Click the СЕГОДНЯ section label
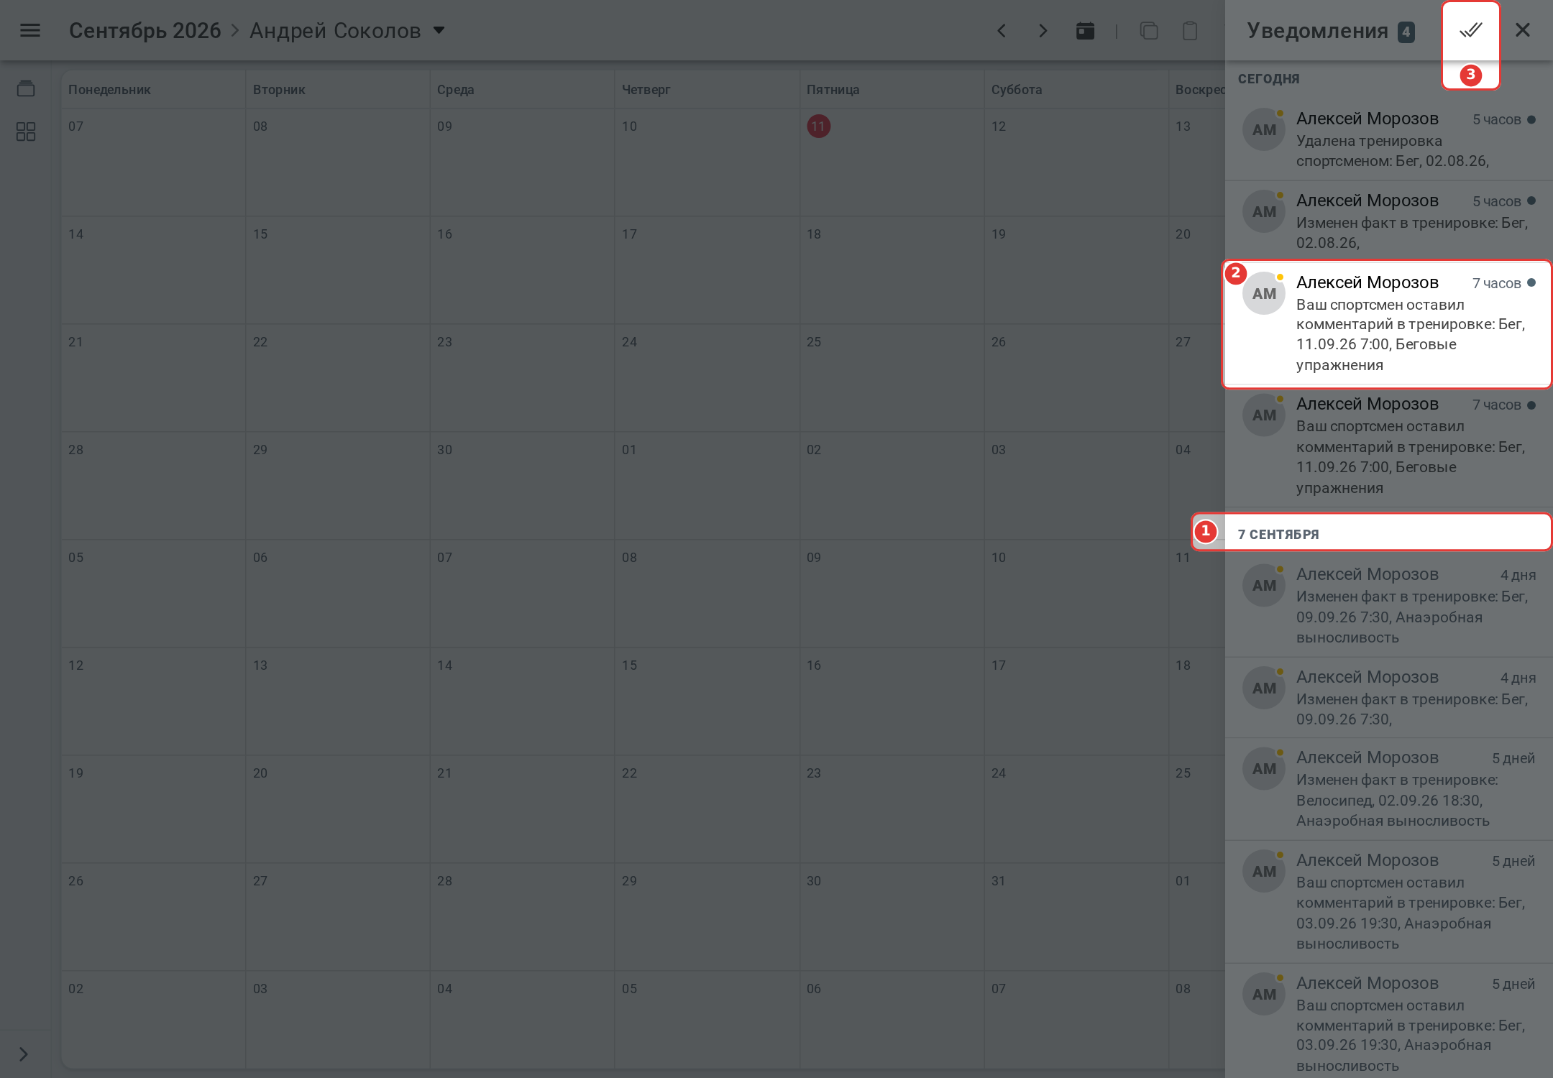 (1269, 78)
